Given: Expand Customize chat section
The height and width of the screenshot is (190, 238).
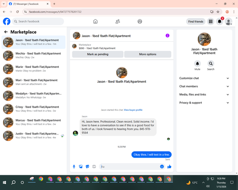Looking at the screenshot, I should [204, 78].
